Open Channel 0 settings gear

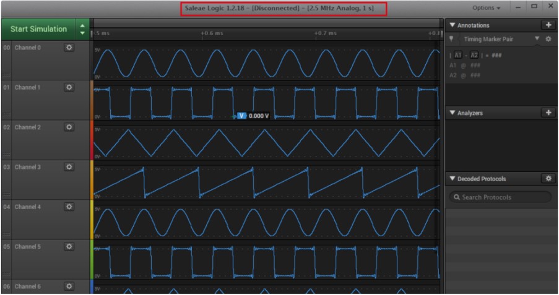(x=69, y=48)
